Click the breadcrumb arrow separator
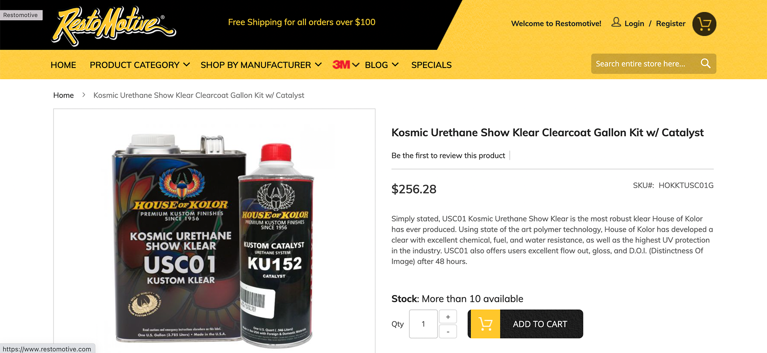Viewport: 767px width, 353px height. (x=83, y=95)
